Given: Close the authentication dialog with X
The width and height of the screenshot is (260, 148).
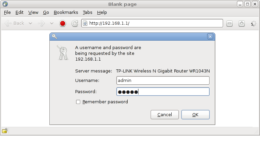Looking at the screenshot, I should point(210,37).
